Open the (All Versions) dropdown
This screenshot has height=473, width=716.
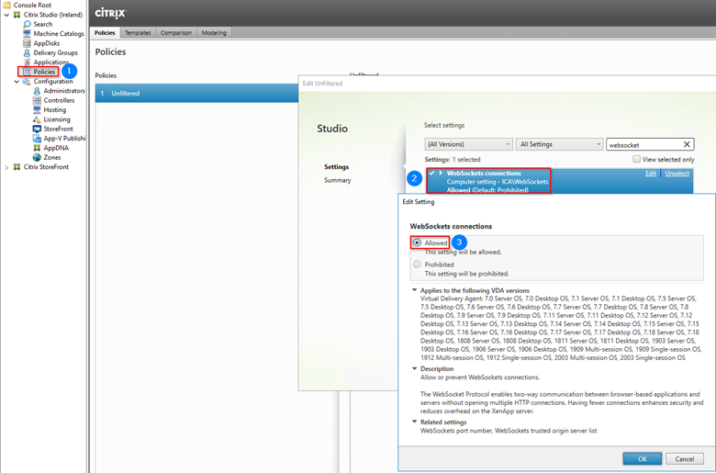coord(468,144)
